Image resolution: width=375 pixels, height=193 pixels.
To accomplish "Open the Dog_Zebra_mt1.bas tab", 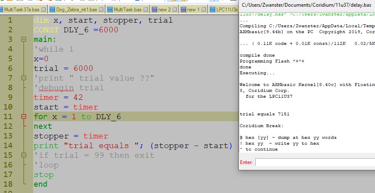I will (x=77, y=10).
